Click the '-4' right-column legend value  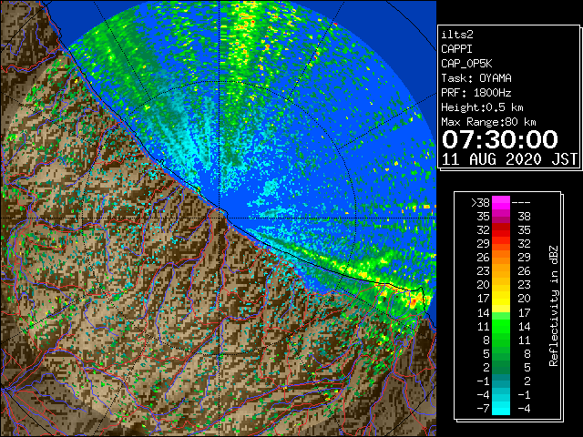tap(524, 409)
